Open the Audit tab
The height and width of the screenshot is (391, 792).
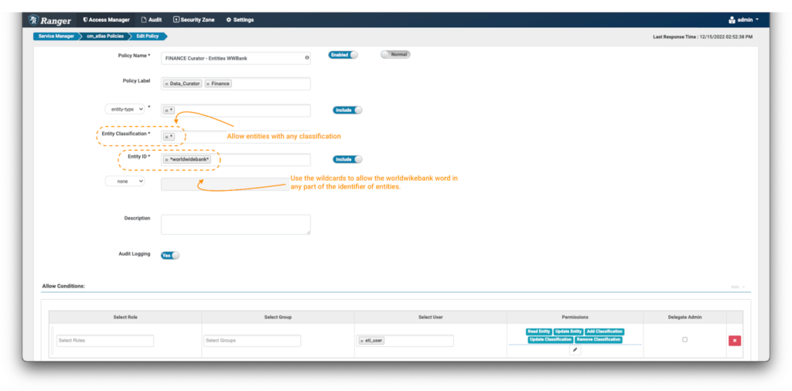[x=151, y=19]
